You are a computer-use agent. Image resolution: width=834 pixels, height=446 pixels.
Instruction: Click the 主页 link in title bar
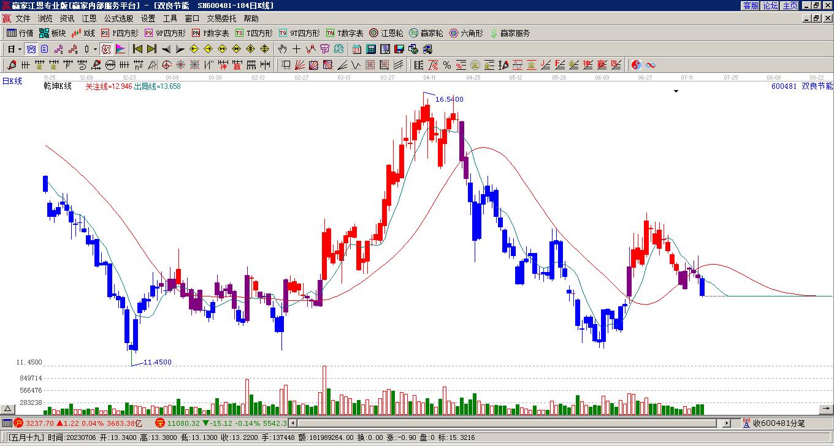[x=790, y=6]
